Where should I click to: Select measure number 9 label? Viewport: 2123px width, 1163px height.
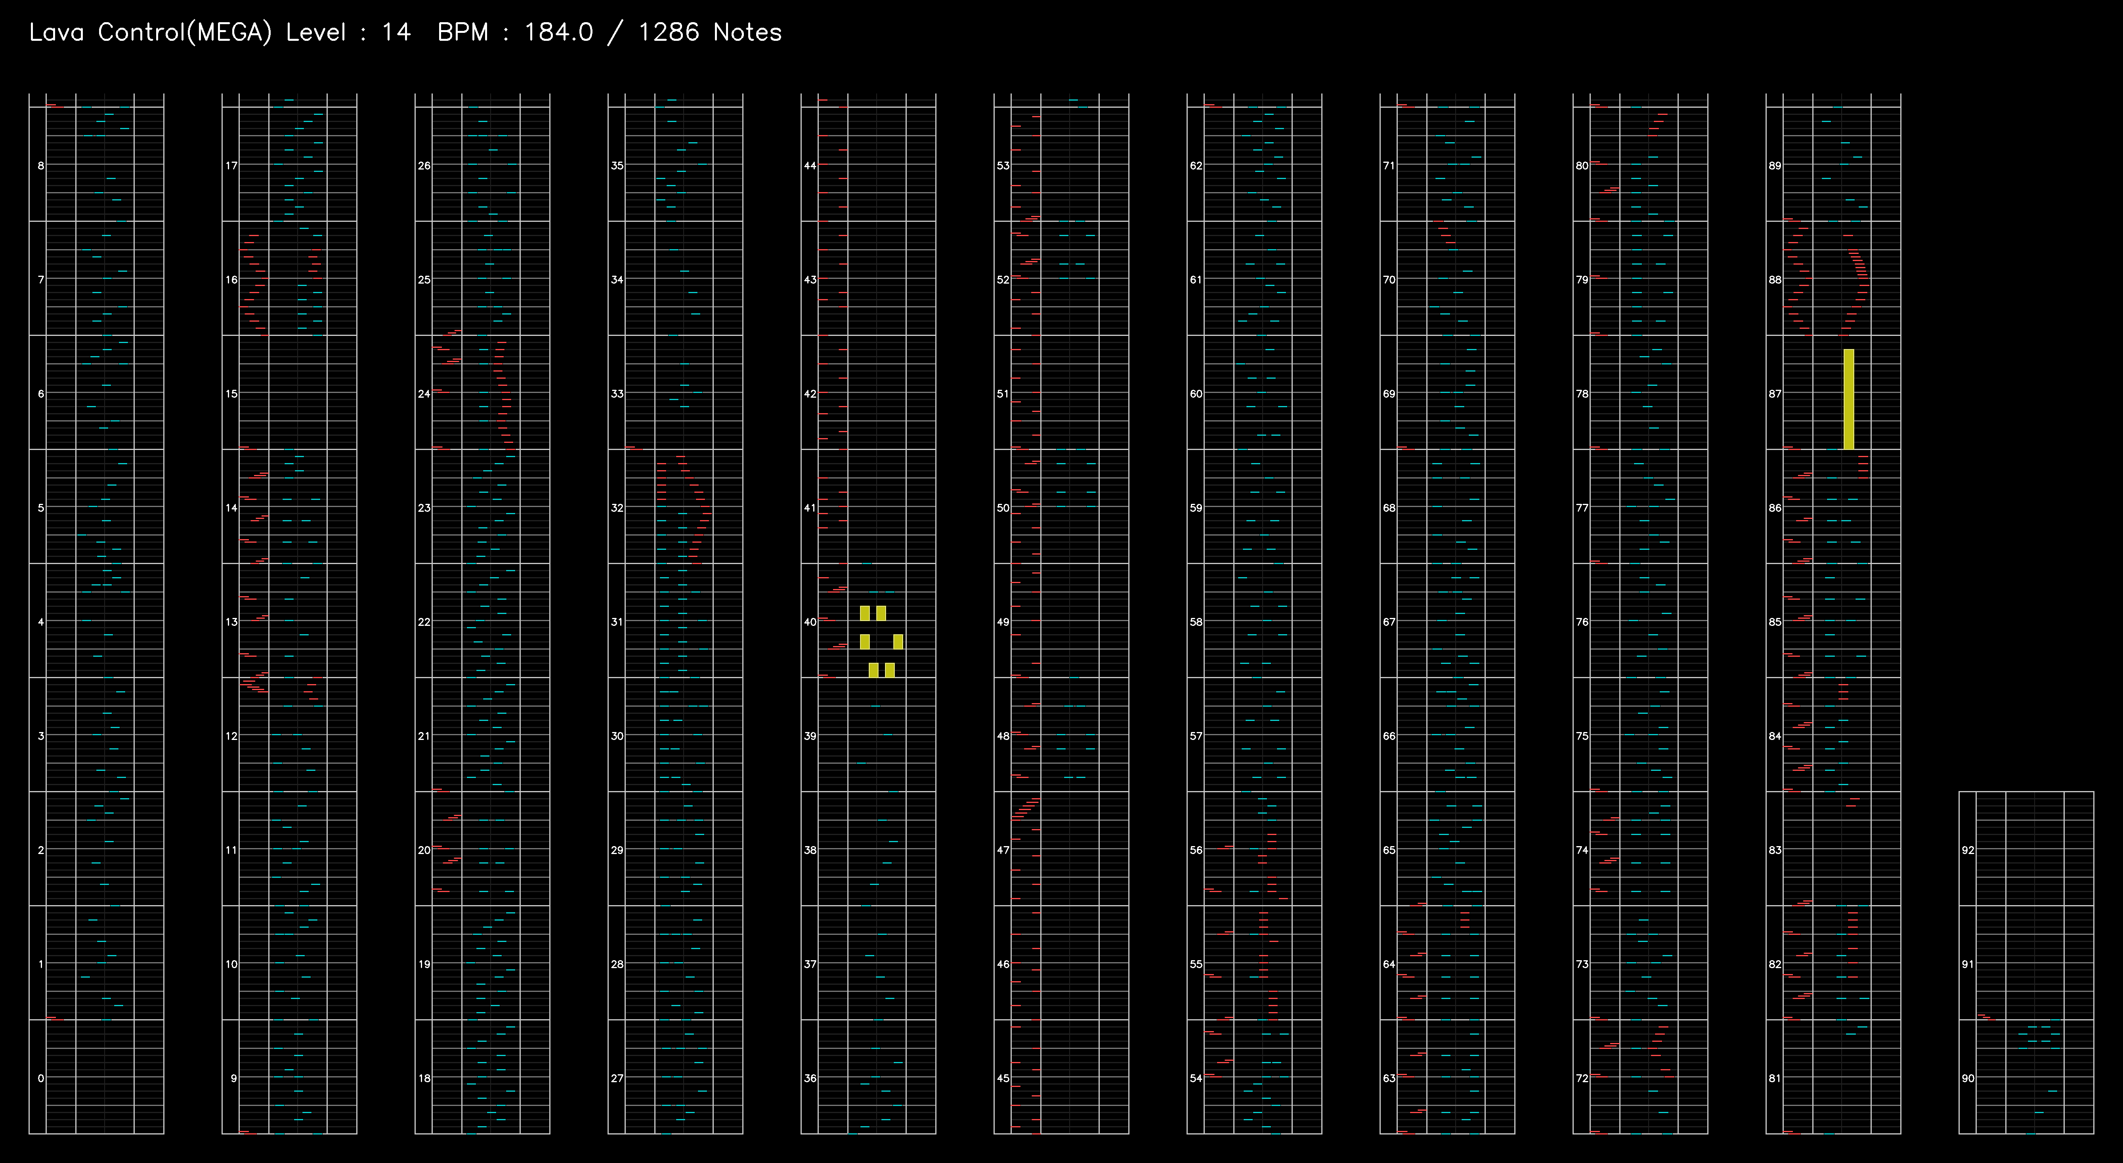233,1078
